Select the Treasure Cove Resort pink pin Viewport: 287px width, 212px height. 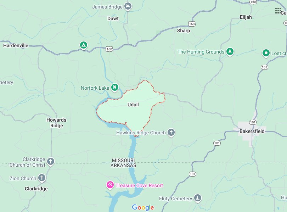[110, 185]
